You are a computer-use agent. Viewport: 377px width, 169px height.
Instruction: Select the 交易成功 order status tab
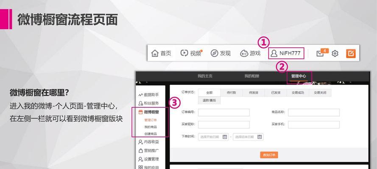coord(298,93)
